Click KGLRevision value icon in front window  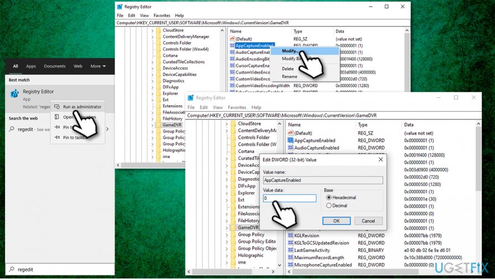[x=291, y=235]
